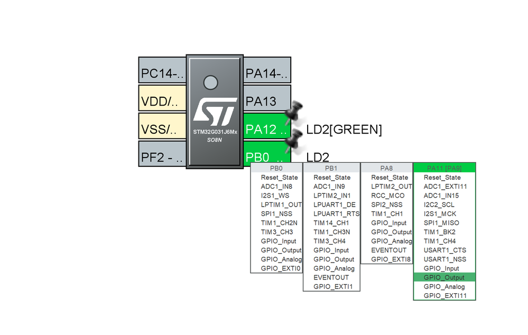Choose EVENTOUT in the PA8 menu
The width and height of the screenshot is (528, 335).
387,250
